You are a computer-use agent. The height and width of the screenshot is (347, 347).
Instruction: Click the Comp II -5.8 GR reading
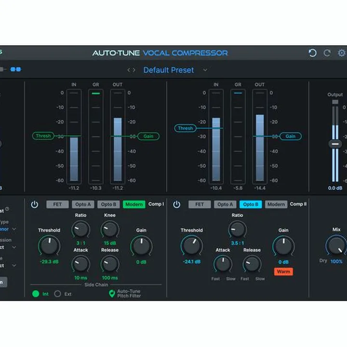pyautogui.click(x=238, y=188)
